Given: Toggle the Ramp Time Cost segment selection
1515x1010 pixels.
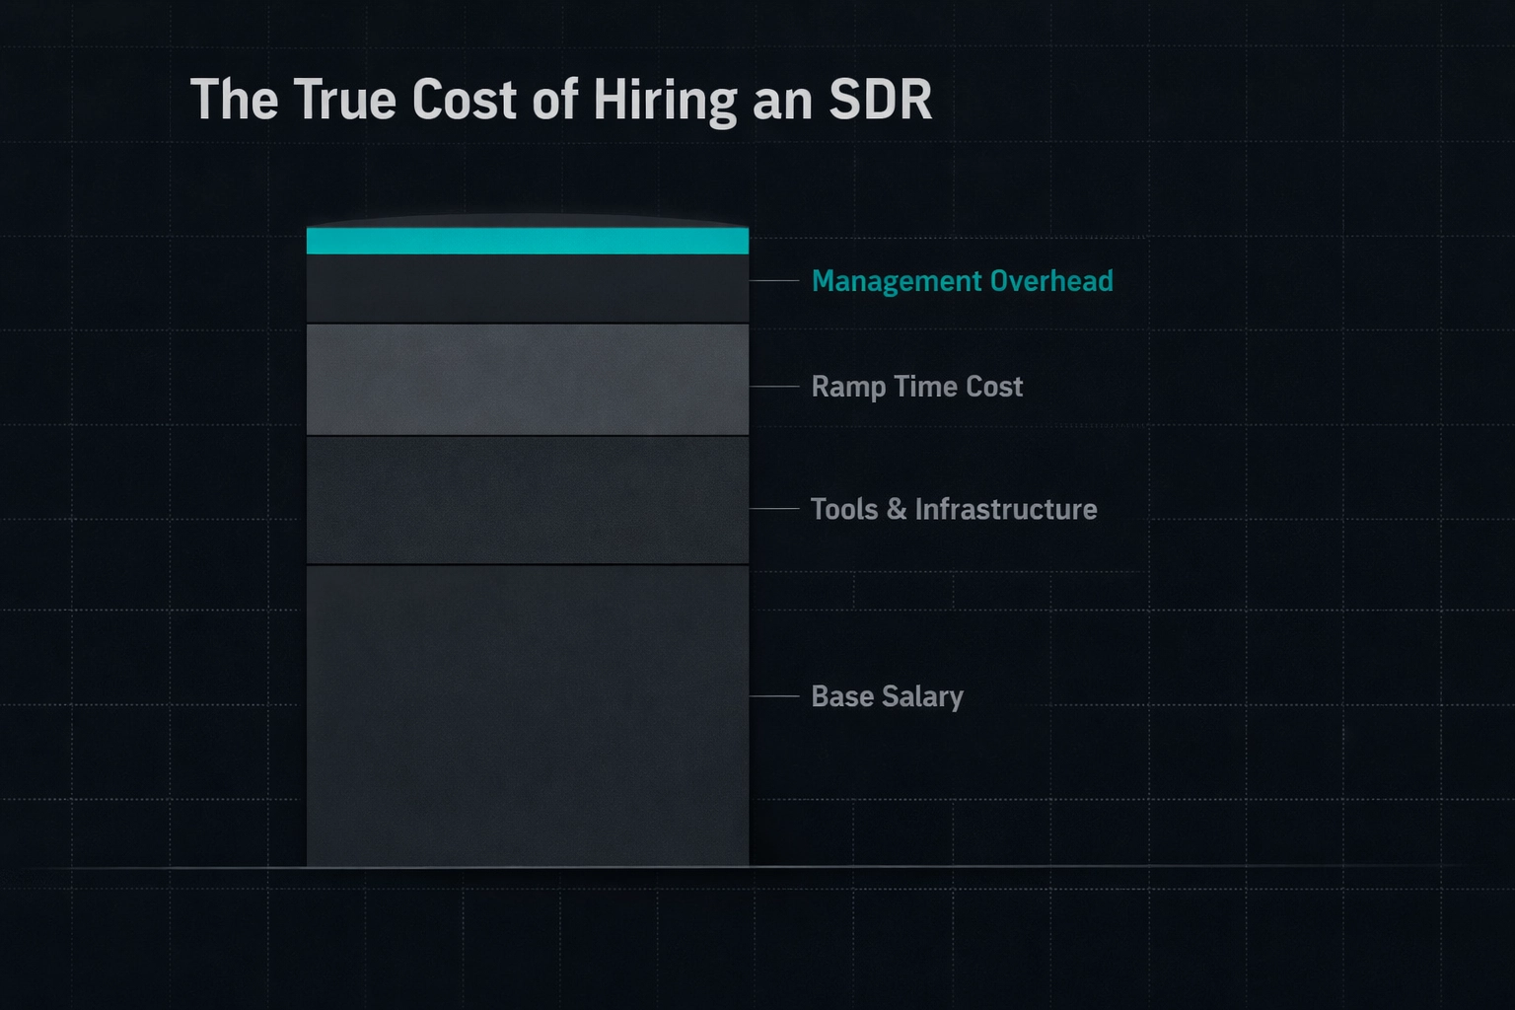Looking at the screenshot, I should tap(527, 379).
